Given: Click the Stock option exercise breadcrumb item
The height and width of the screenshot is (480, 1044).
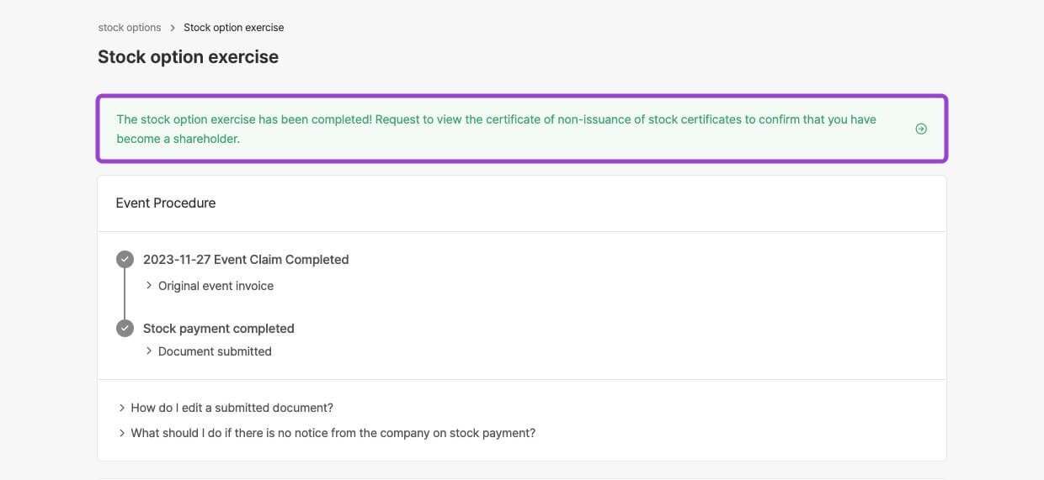Looking at the screenshot, I should click(x=233, y=28).
